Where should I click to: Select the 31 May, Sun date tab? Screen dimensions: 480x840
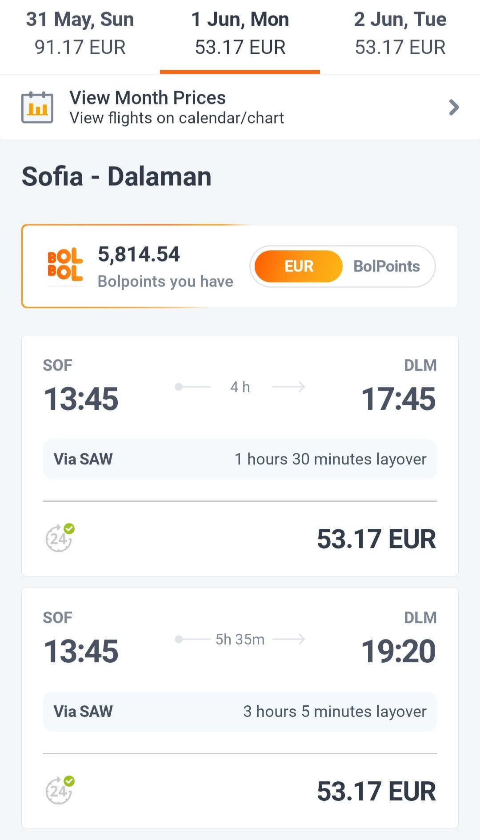pos(80,33)
